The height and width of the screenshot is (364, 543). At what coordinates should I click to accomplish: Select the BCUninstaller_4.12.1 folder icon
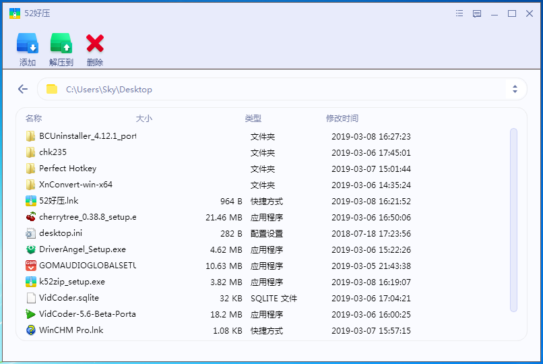(x=30, y=136)
